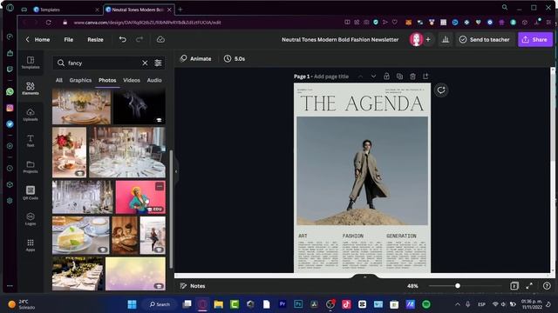Expand the page thumbnails strip
The height and width of the screenshot is (313, 558).
point(364,276)
